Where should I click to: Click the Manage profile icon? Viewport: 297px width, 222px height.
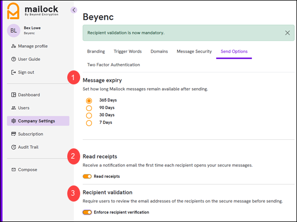(13, 46)
